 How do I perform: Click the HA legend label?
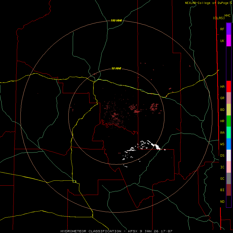(222, 87)
